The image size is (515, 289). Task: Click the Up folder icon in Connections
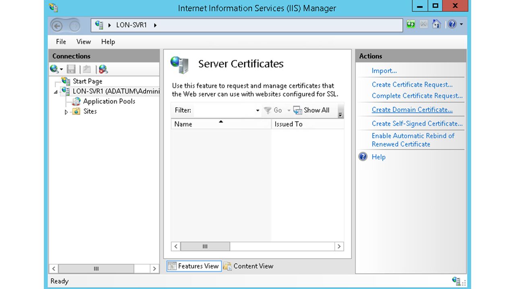[x=87, y=69]
